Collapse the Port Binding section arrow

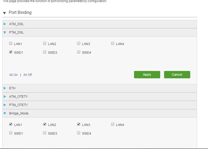[4, 13]
